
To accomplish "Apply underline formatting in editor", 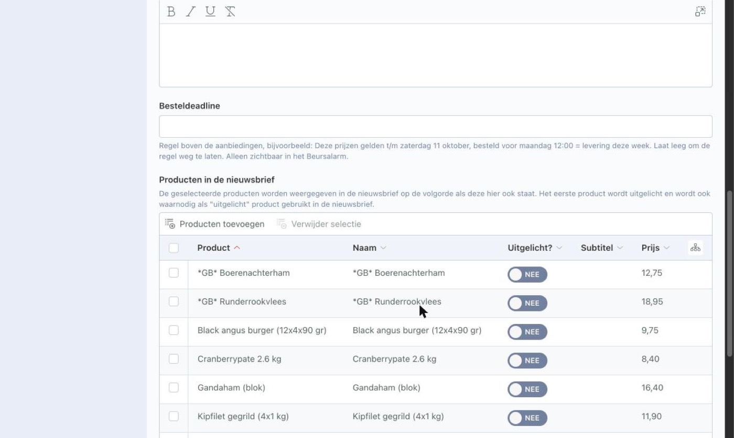I will [x=210, y=12].
